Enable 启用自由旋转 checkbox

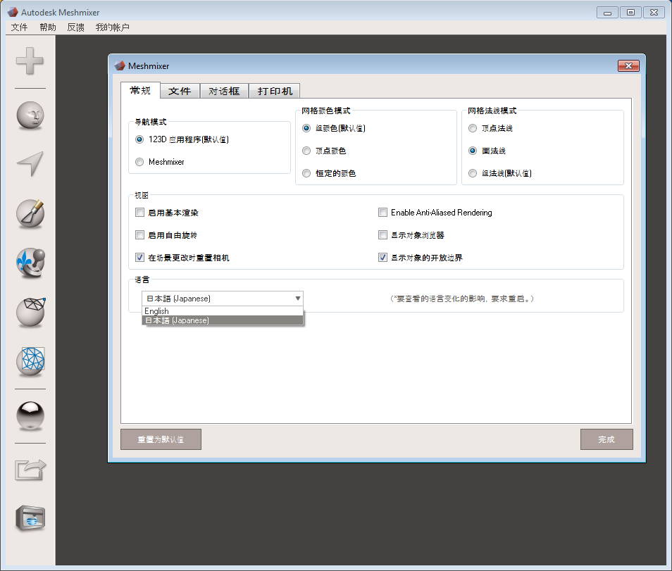tap(139, 234)
